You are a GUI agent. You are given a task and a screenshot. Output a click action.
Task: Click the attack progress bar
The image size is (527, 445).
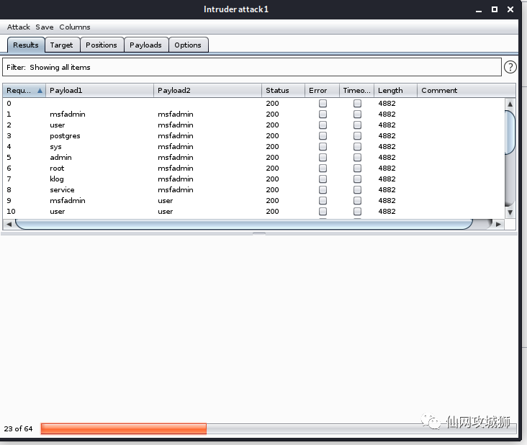click(279, 429)
